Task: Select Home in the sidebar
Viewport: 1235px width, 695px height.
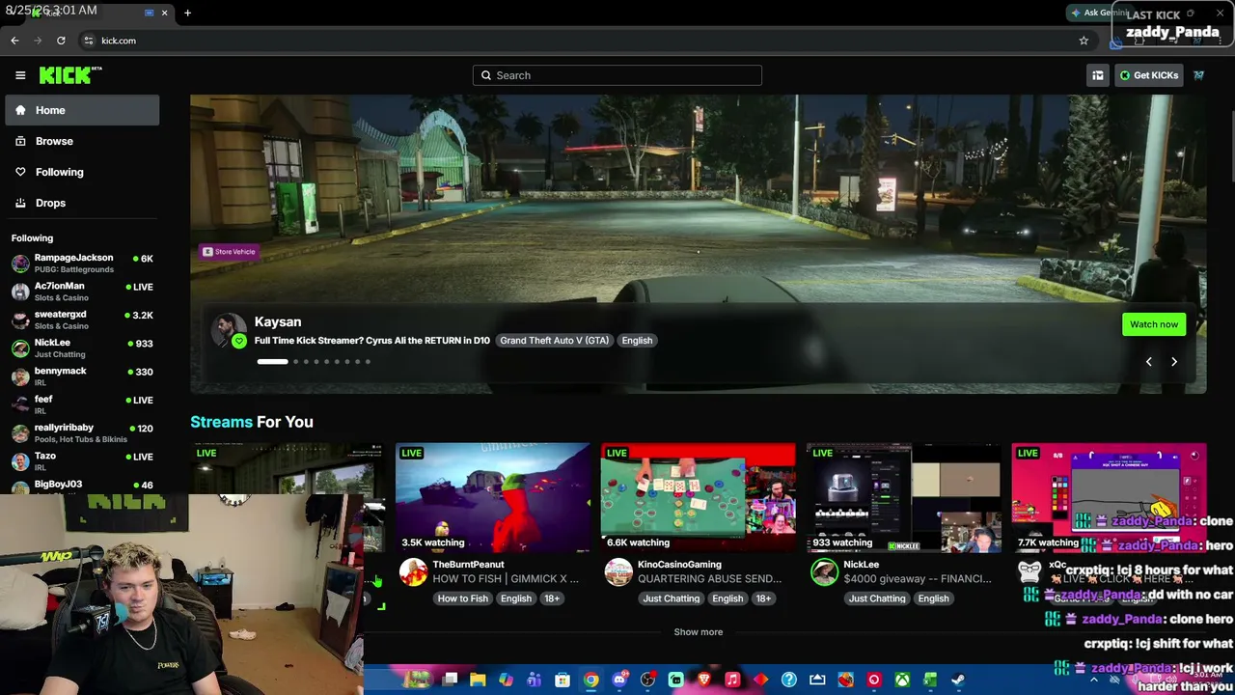Action: pyautogui.click(x=82, y=110)
